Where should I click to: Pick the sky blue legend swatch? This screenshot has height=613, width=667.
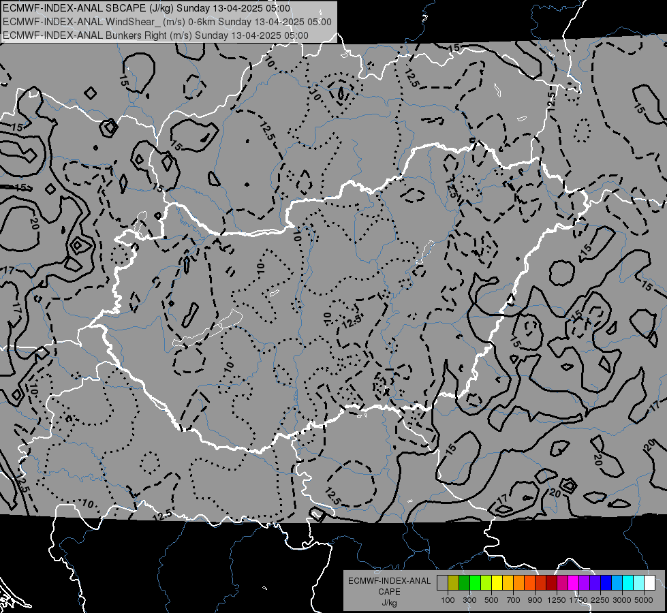point(617,582)
